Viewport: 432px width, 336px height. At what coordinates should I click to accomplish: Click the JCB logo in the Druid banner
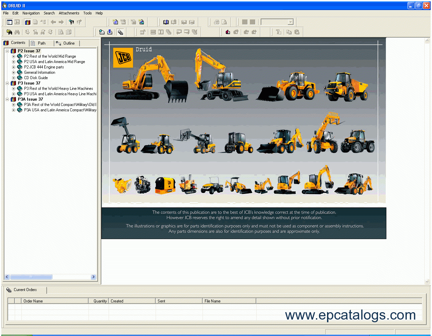(x=123, y=58)
